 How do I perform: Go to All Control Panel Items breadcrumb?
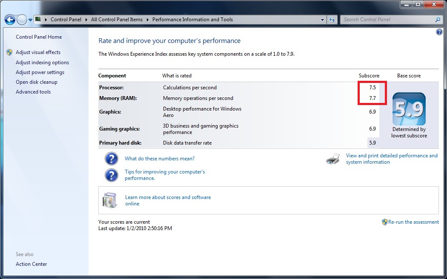pos(117,20)
